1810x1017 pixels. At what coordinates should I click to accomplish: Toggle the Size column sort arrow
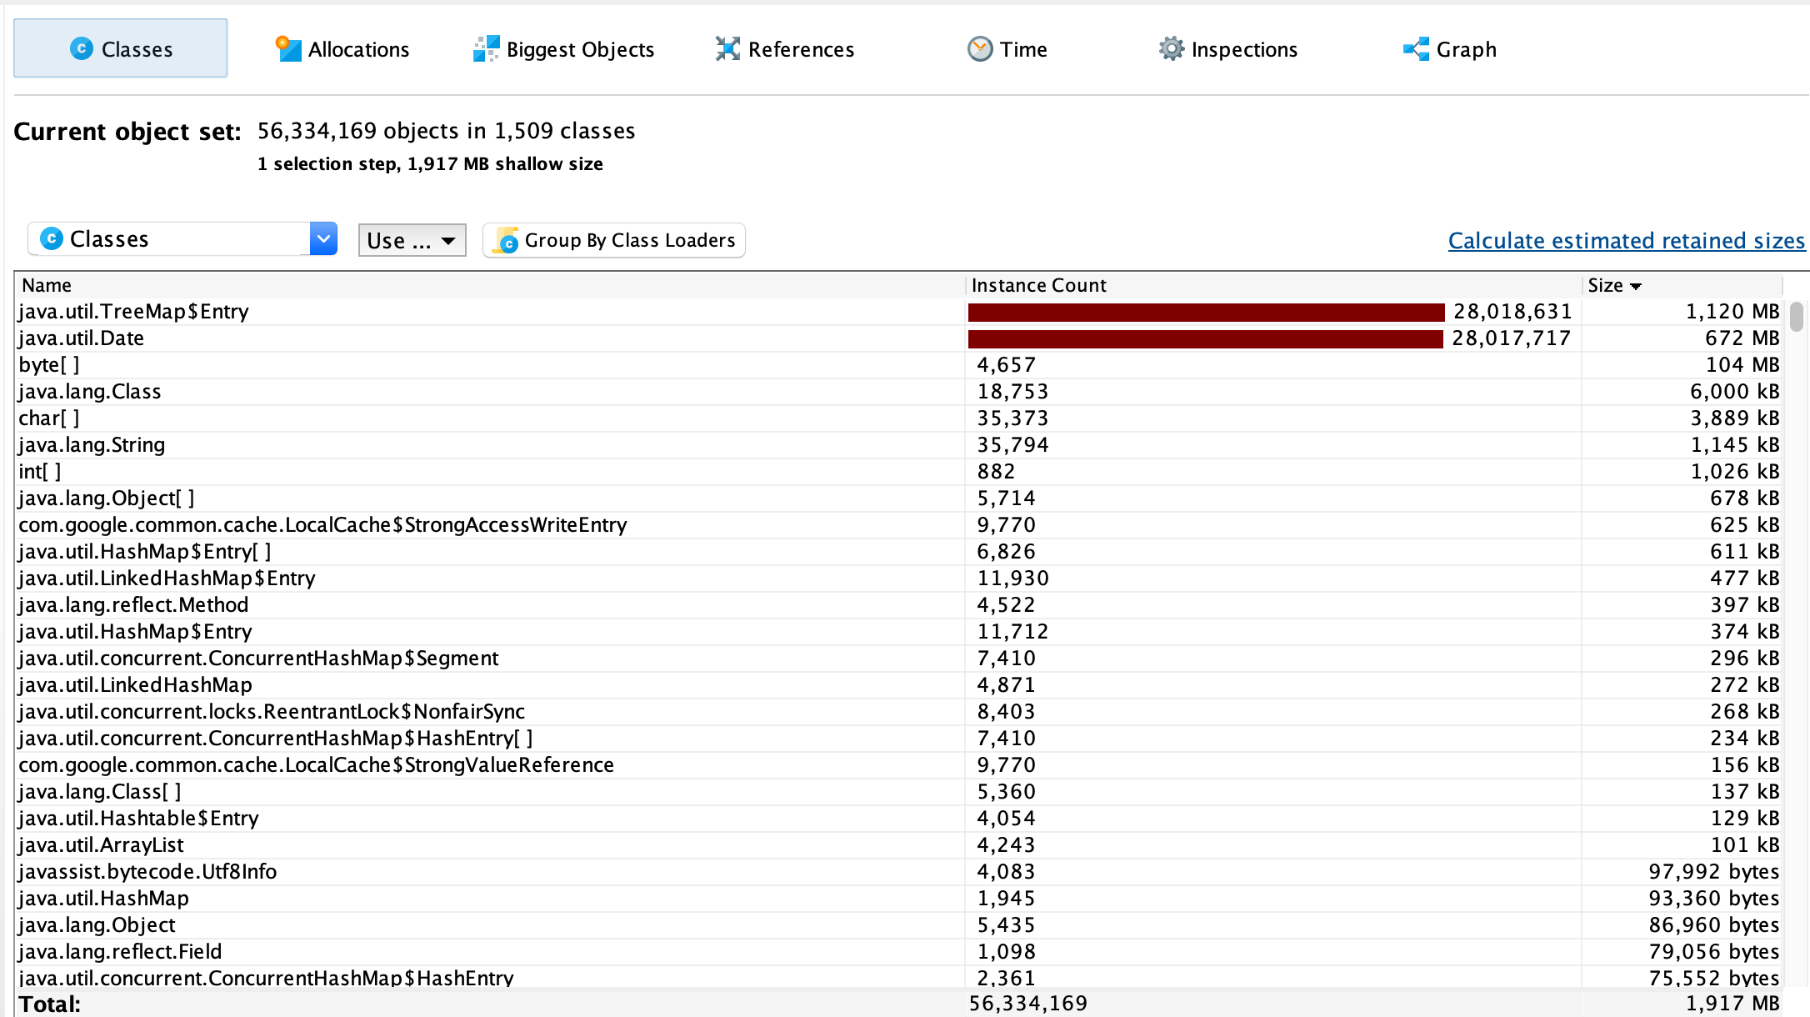tap(1636, 286)
